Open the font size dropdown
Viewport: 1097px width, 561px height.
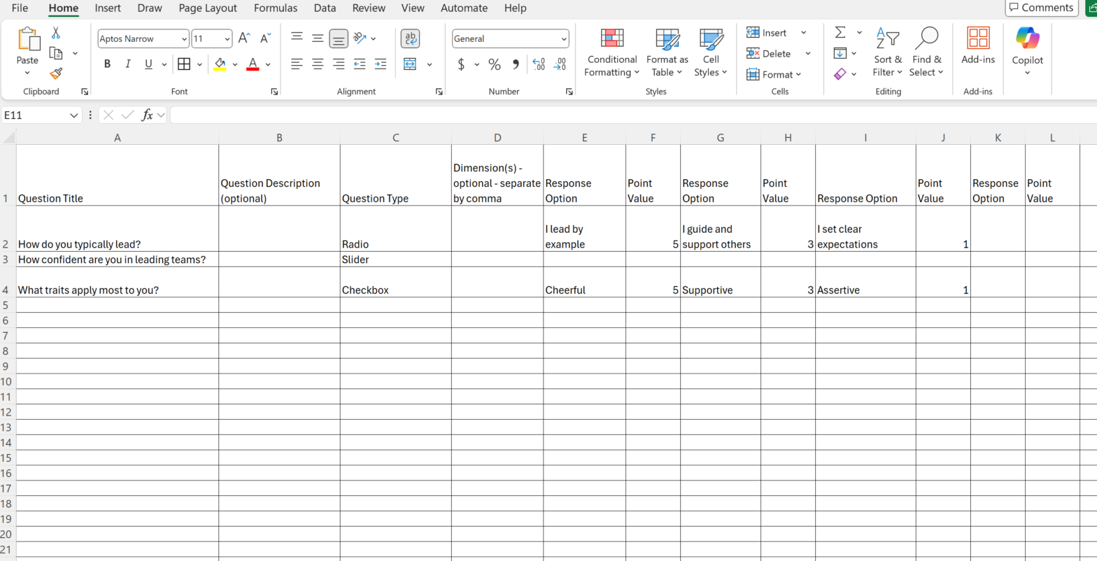(x=227, y=39)
